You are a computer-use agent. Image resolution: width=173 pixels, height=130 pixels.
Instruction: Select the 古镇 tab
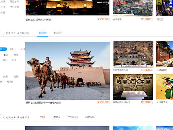point(43,117)
